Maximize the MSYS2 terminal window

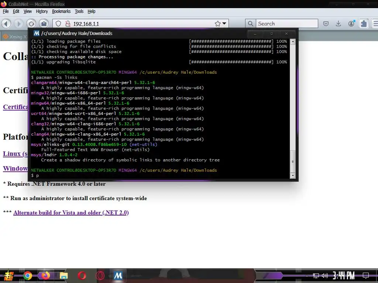tap(271, 34)
